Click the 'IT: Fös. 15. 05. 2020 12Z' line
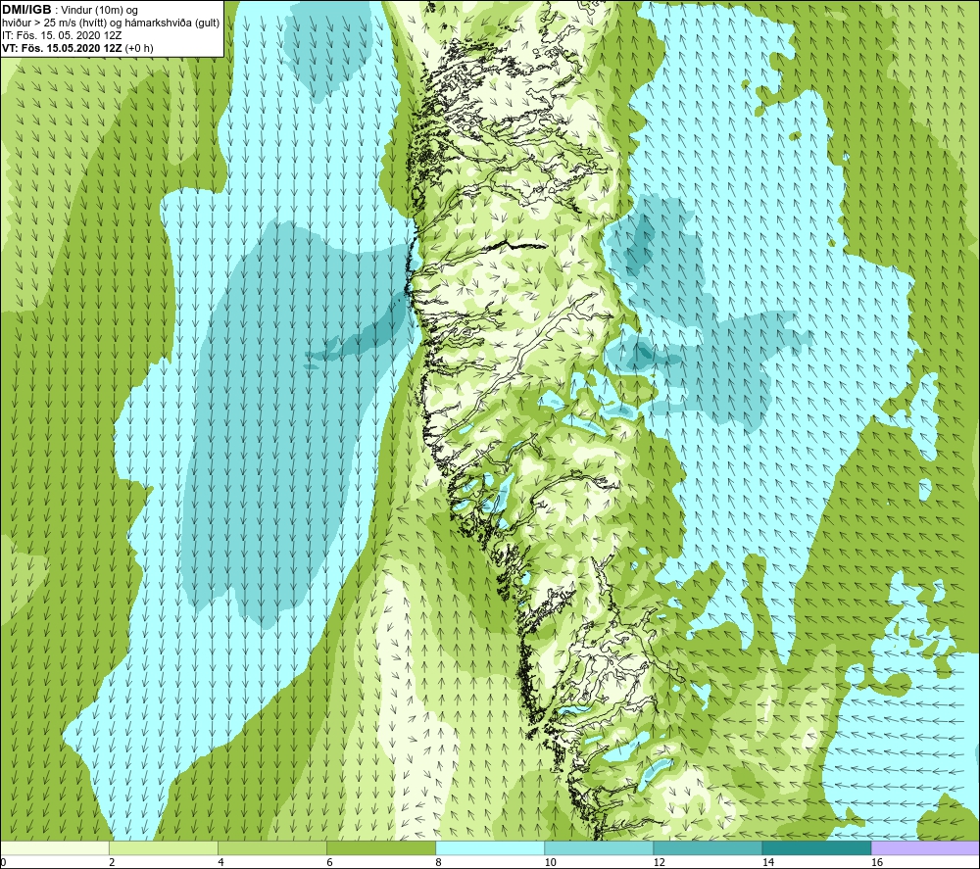 click(62, 35)
